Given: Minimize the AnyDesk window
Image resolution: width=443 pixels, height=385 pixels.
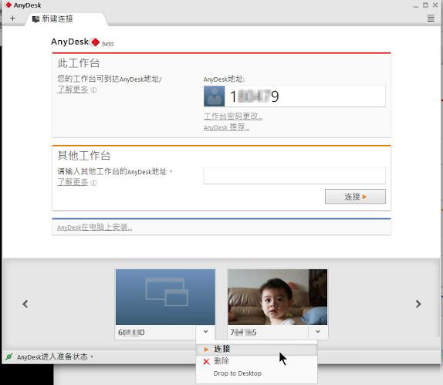Looking at the screenshot, I should [x=415, y=5].
